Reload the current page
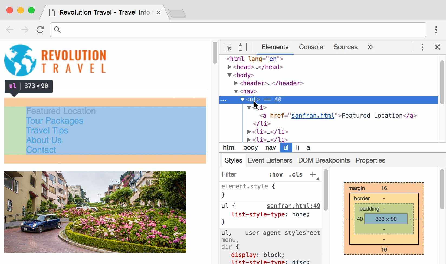446x264 pixels. click(40, 30)
